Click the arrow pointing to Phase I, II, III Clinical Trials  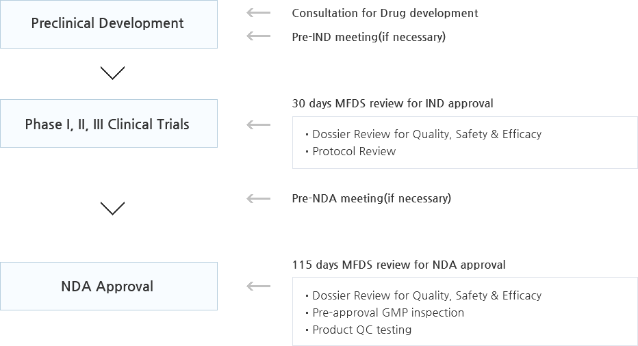click(258, 125)
